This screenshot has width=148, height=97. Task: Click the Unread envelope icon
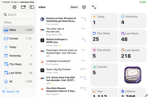click(6, 38)
